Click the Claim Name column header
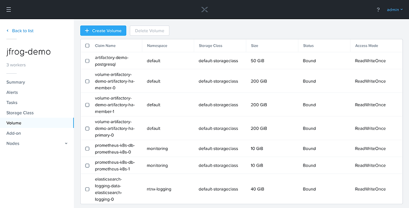This screenshot has height=208, width=409. click(105, 45)
